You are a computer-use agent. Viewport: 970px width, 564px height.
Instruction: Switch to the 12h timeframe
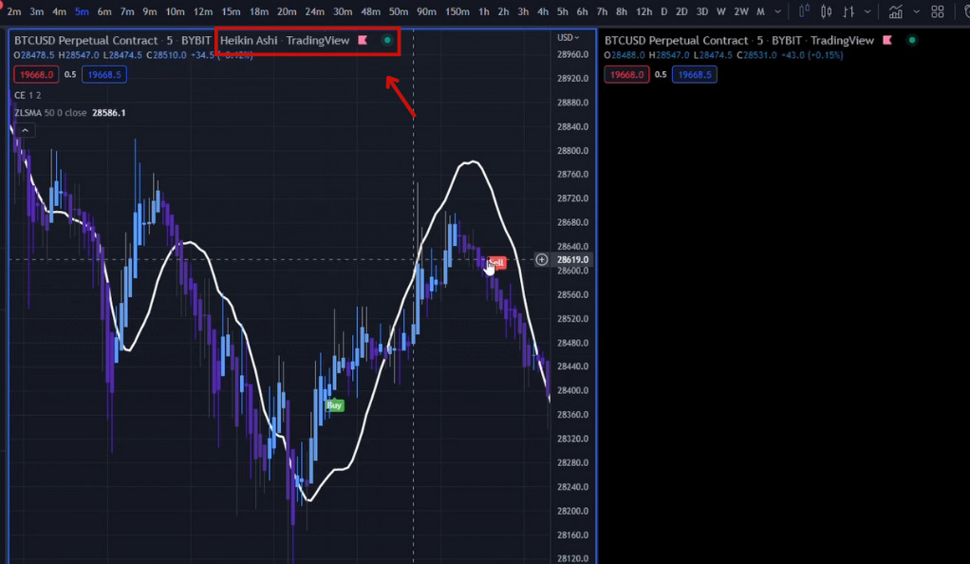(x=644, y=11)
